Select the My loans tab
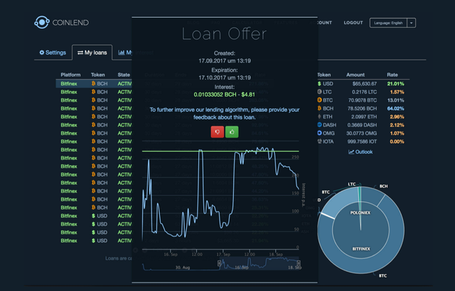Image resolution: width=455 pixels, height=291 pixels. [x=92, y=53]
